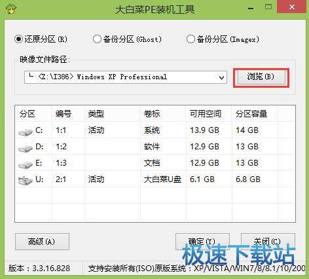Select the U: partition label text
The image size is (309, 279).
pos(39,179)
